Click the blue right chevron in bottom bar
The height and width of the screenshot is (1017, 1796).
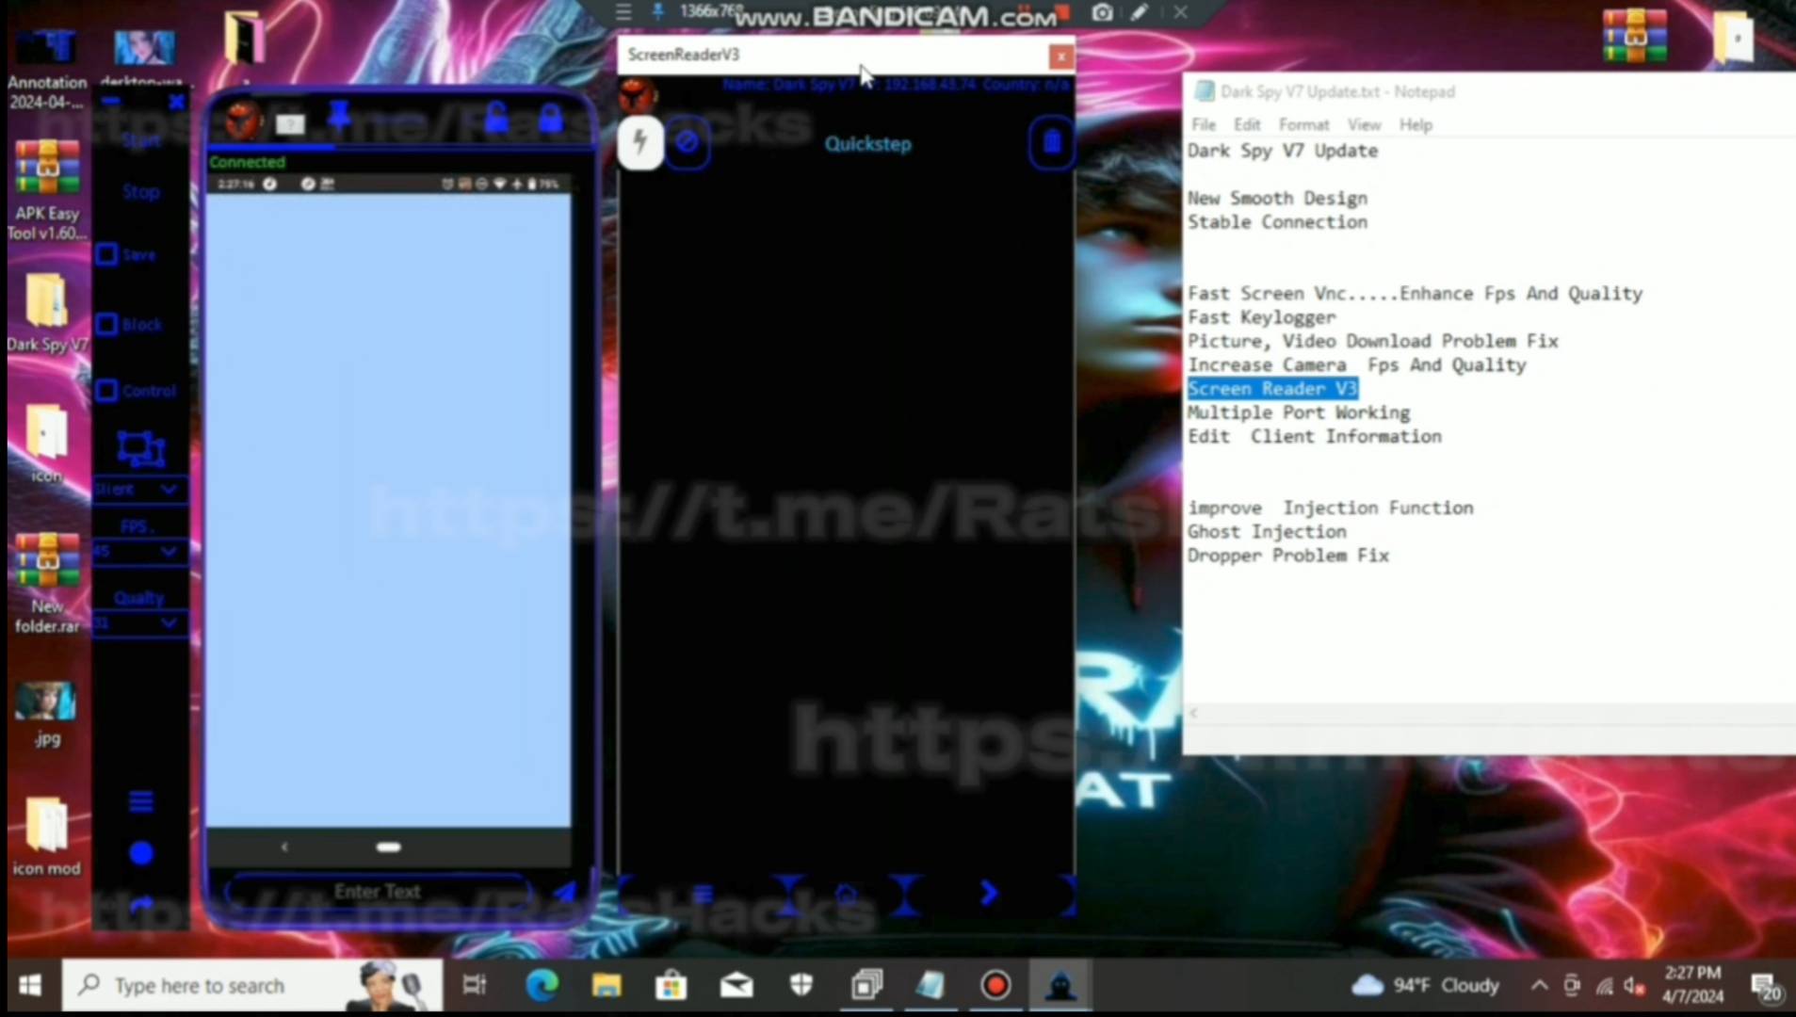[988, 893]
